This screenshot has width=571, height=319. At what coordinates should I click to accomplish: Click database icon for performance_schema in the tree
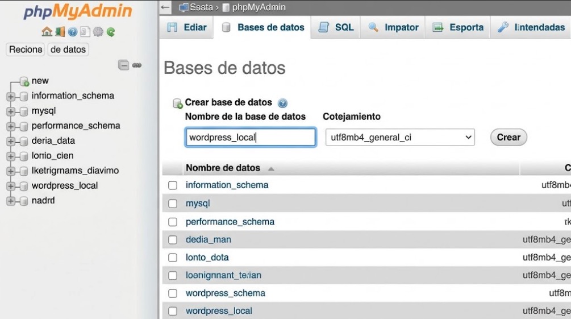tap(24, 126)
